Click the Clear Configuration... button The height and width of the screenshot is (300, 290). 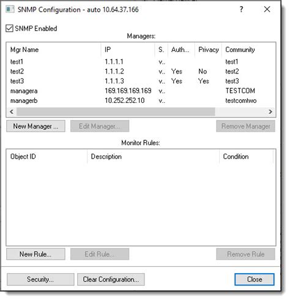pyautogui.click(x=111, y=279)
